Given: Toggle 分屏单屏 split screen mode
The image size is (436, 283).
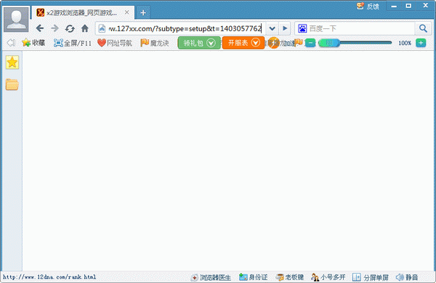Looking at the screenshot, I should point(371,277).
